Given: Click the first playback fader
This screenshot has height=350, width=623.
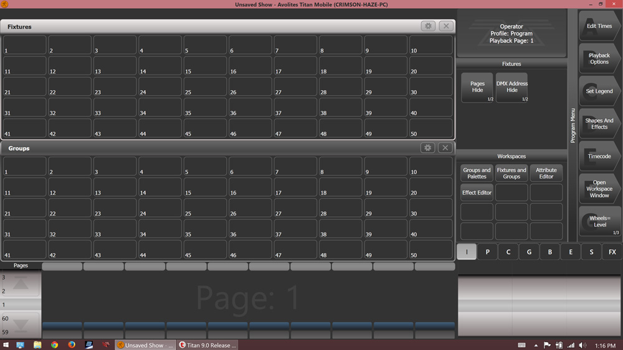Looking at the screenshot, I should [x=62, y=326].
